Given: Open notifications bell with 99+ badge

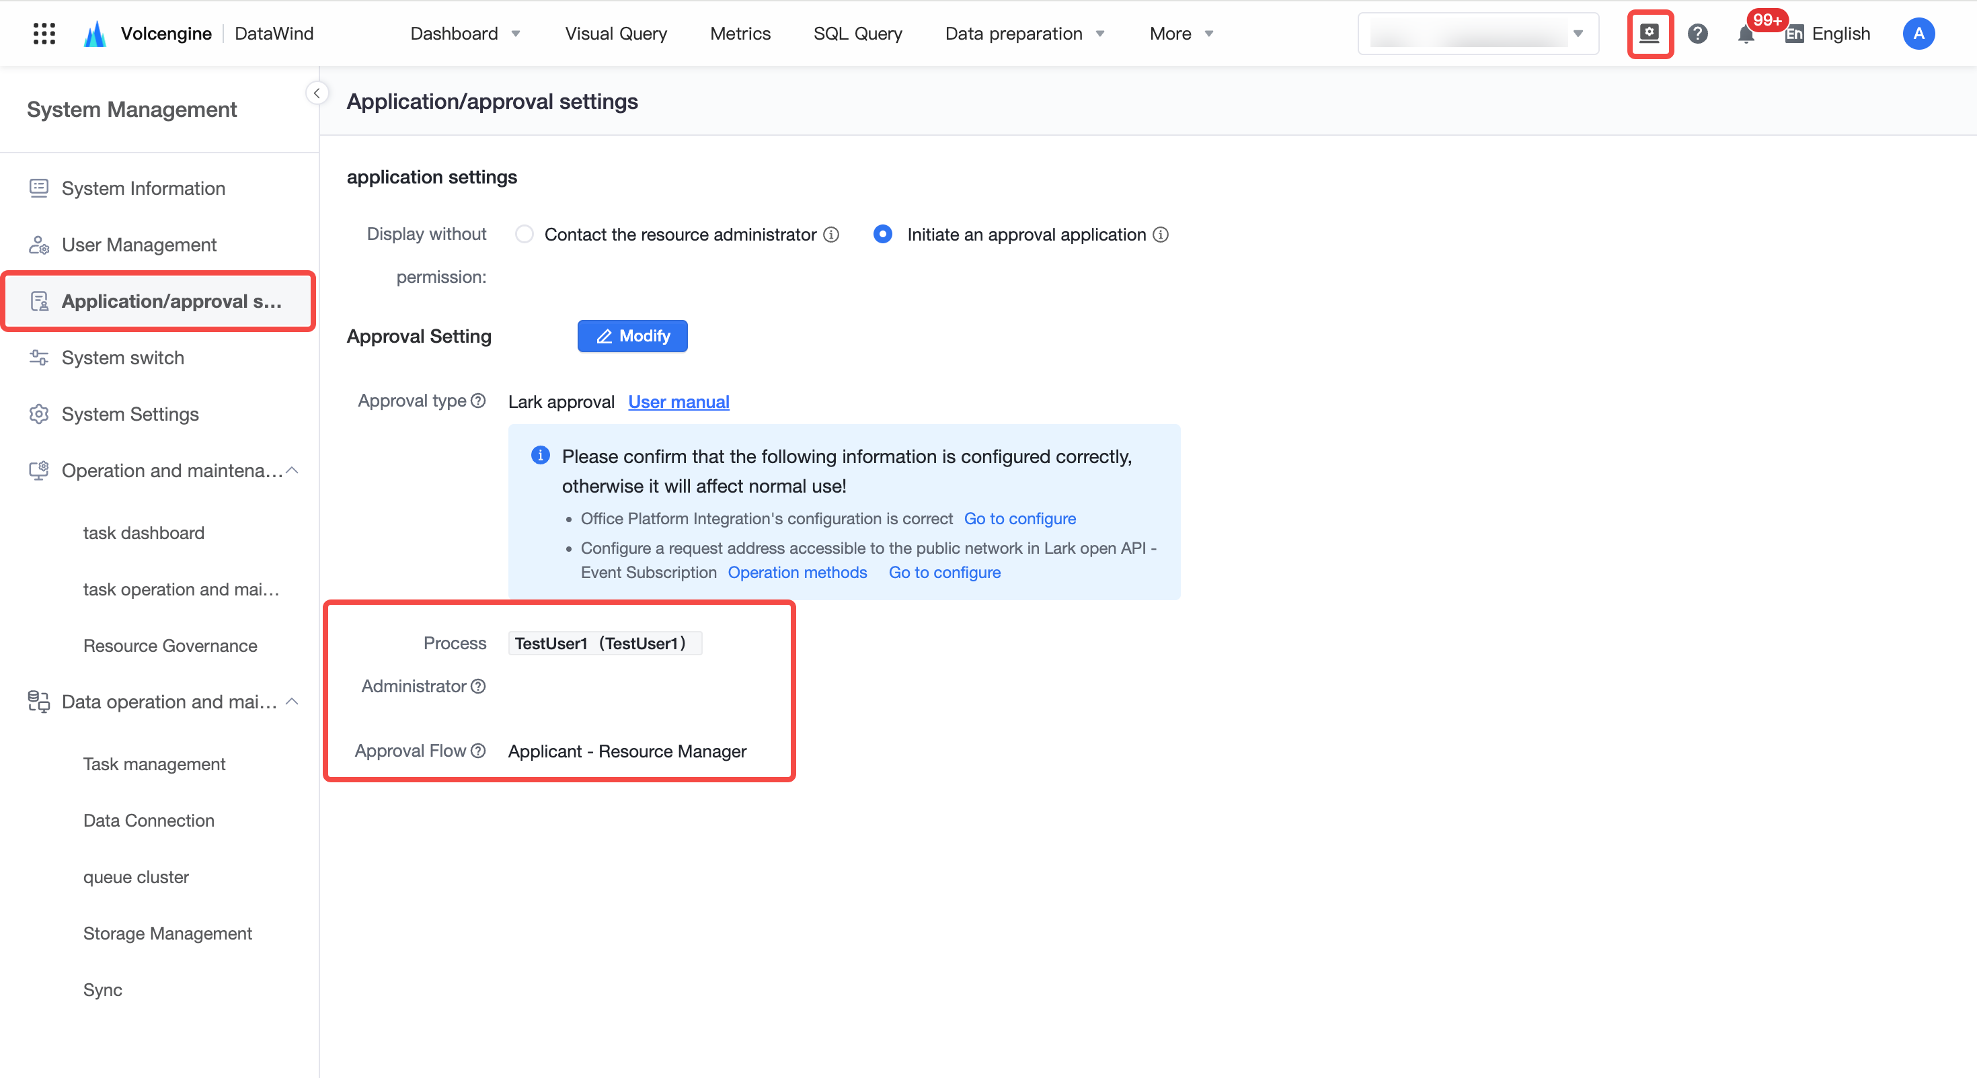Looking at the screenshot, I should coord(1746,34).
